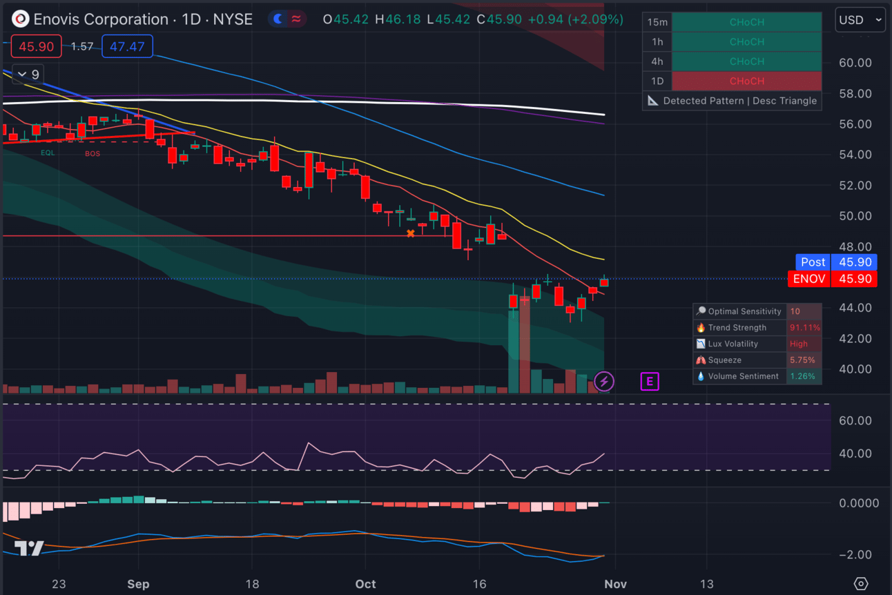Click 52.00 on the price axis

coord(855,185)
